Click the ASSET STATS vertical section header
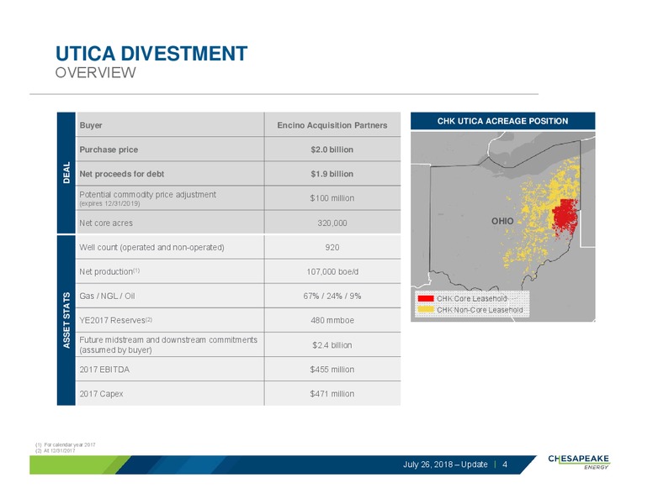 pos(66,320)
